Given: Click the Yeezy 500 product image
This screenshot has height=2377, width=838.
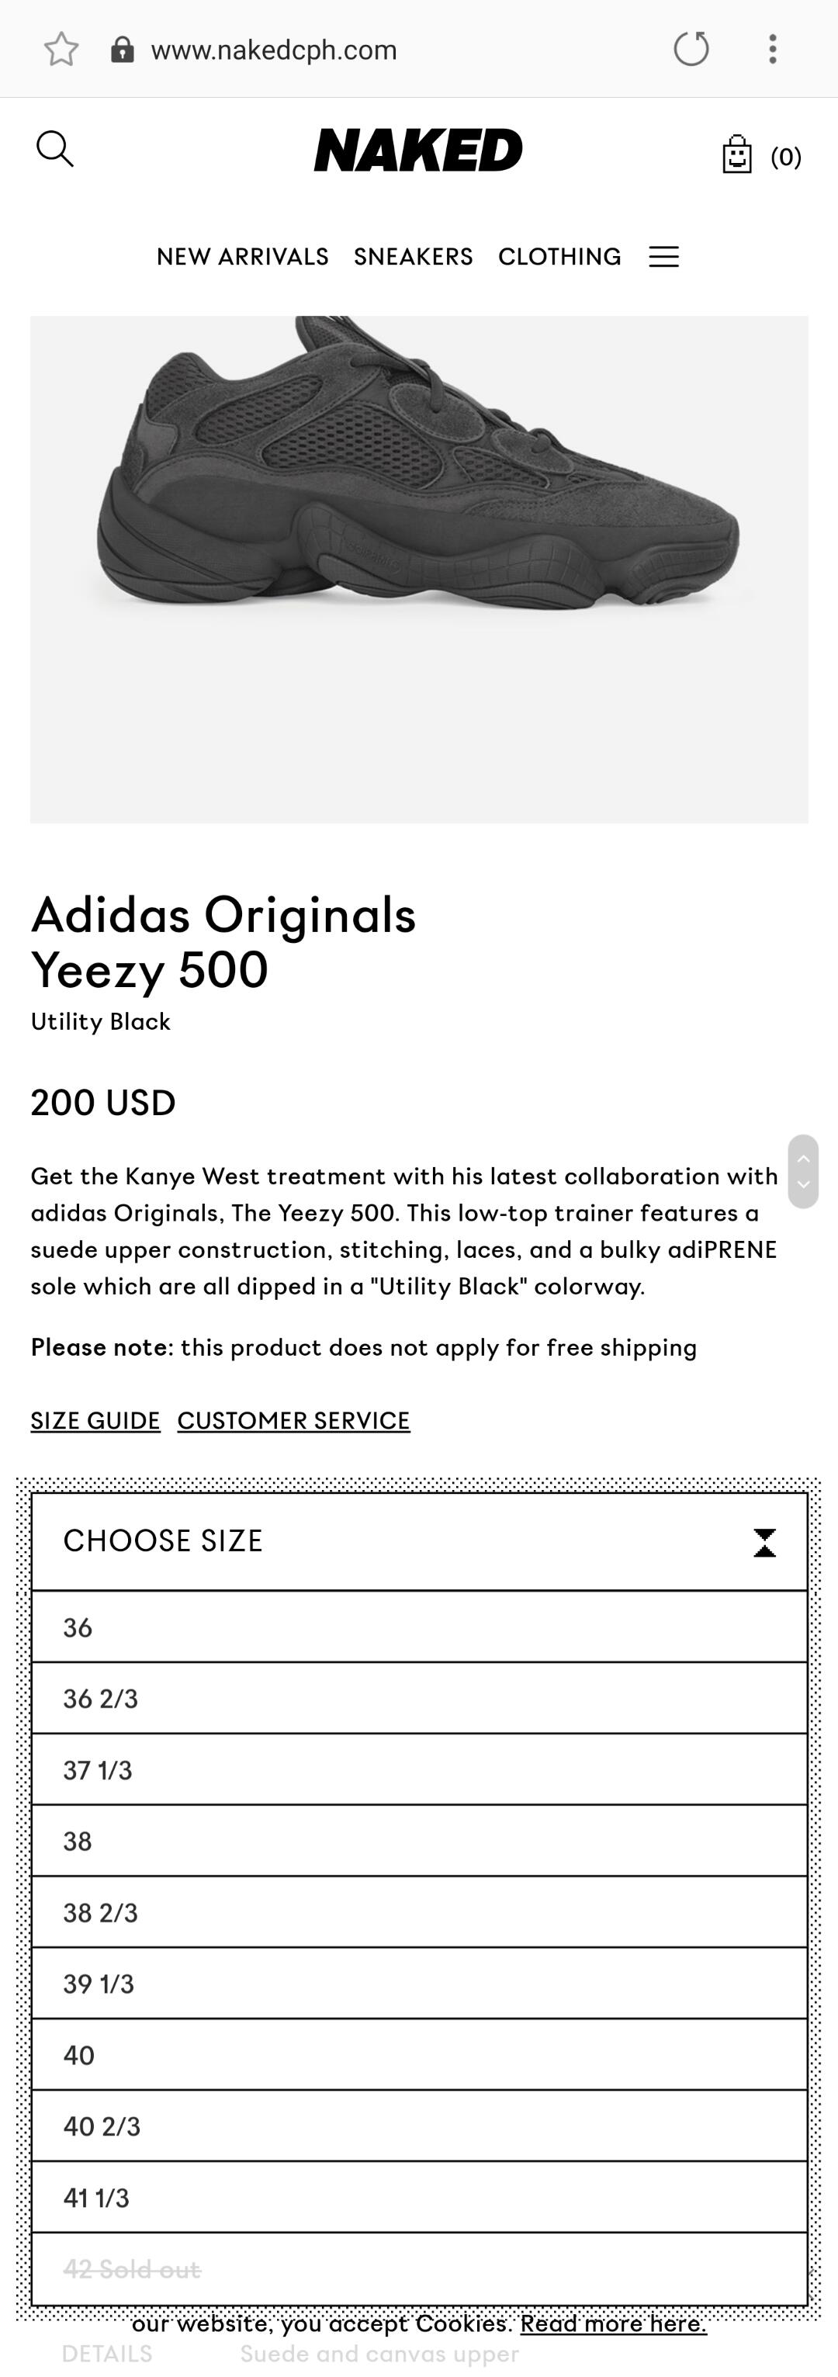Looking at the screenshot, I should coord(419,570).
